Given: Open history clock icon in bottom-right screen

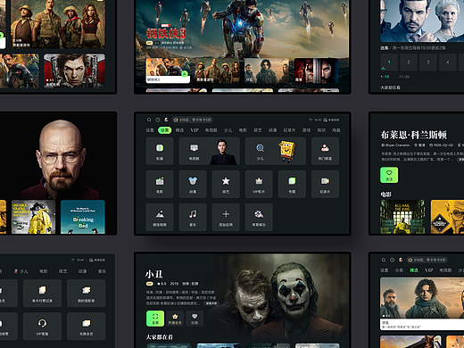Looking at the screenshot, I should [x=393, y=260].
